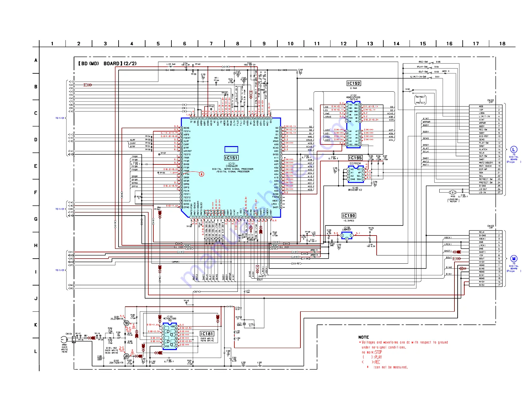This screenshot has height=399, width=531.
Task: Click the boxed IC195 heading
Action: [x=355, y=158]
